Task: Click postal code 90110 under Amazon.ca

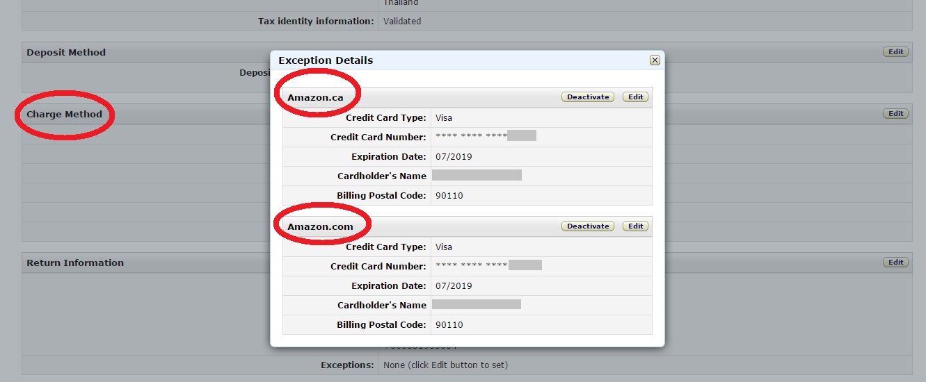Action: tap(449, 195)
